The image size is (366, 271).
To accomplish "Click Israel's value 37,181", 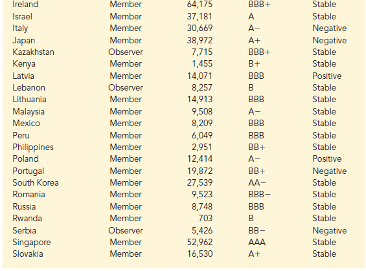I will (x=200, y=17).
